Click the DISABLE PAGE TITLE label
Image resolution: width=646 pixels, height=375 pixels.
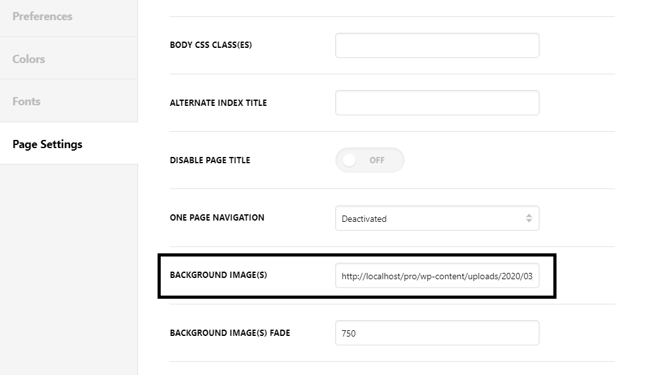tap(210, 160)
